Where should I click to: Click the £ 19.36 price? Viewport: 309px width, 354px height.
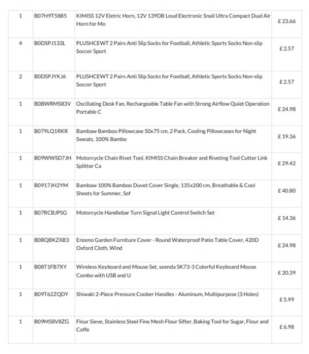tap(287, 137)
